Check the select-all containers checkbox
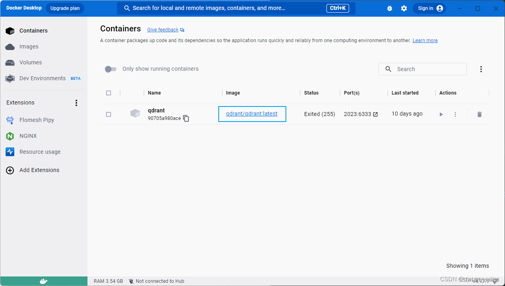Screen dimensions: 505x286 109,93
